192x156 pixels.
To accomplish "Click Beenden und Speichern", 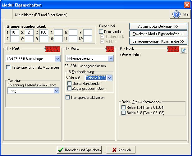I will (x=79, y=150).
